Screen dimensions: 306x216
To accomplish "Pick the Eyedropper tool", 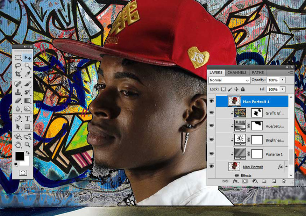I will [x=28, y=74].
